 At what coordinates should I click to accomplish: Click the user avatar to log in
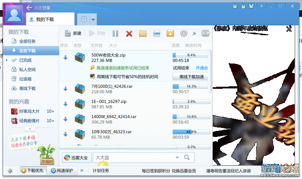[14, 14]
